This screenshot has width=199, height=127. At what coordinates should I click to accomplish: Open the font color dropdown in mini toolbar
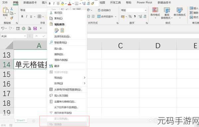pos(73,4)
